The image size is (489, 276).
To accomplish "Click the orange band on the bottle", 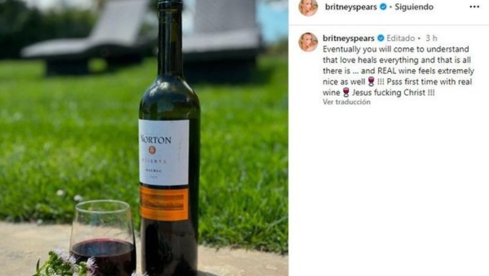I will click(164, 203).
